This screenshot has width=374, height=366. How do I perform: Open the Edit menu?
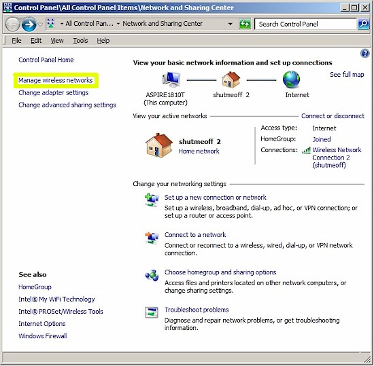[36, 41]
